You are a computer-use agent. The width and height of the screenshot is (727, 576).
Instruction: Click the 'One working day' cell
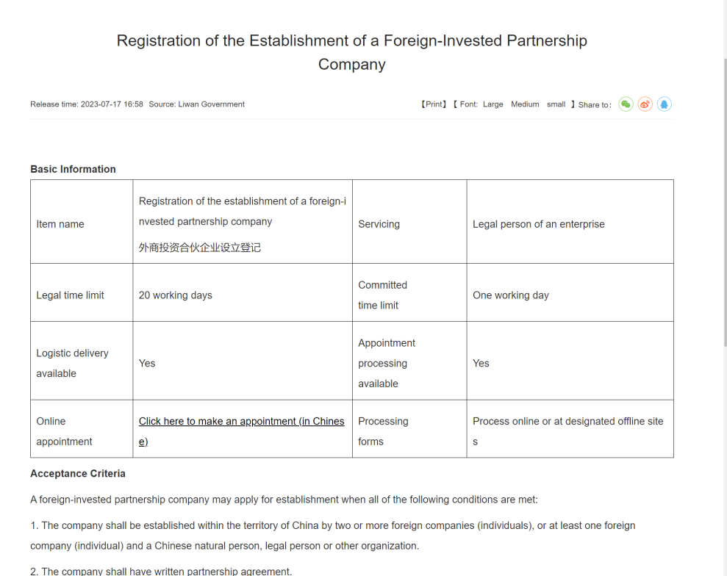tap(510, 295)
